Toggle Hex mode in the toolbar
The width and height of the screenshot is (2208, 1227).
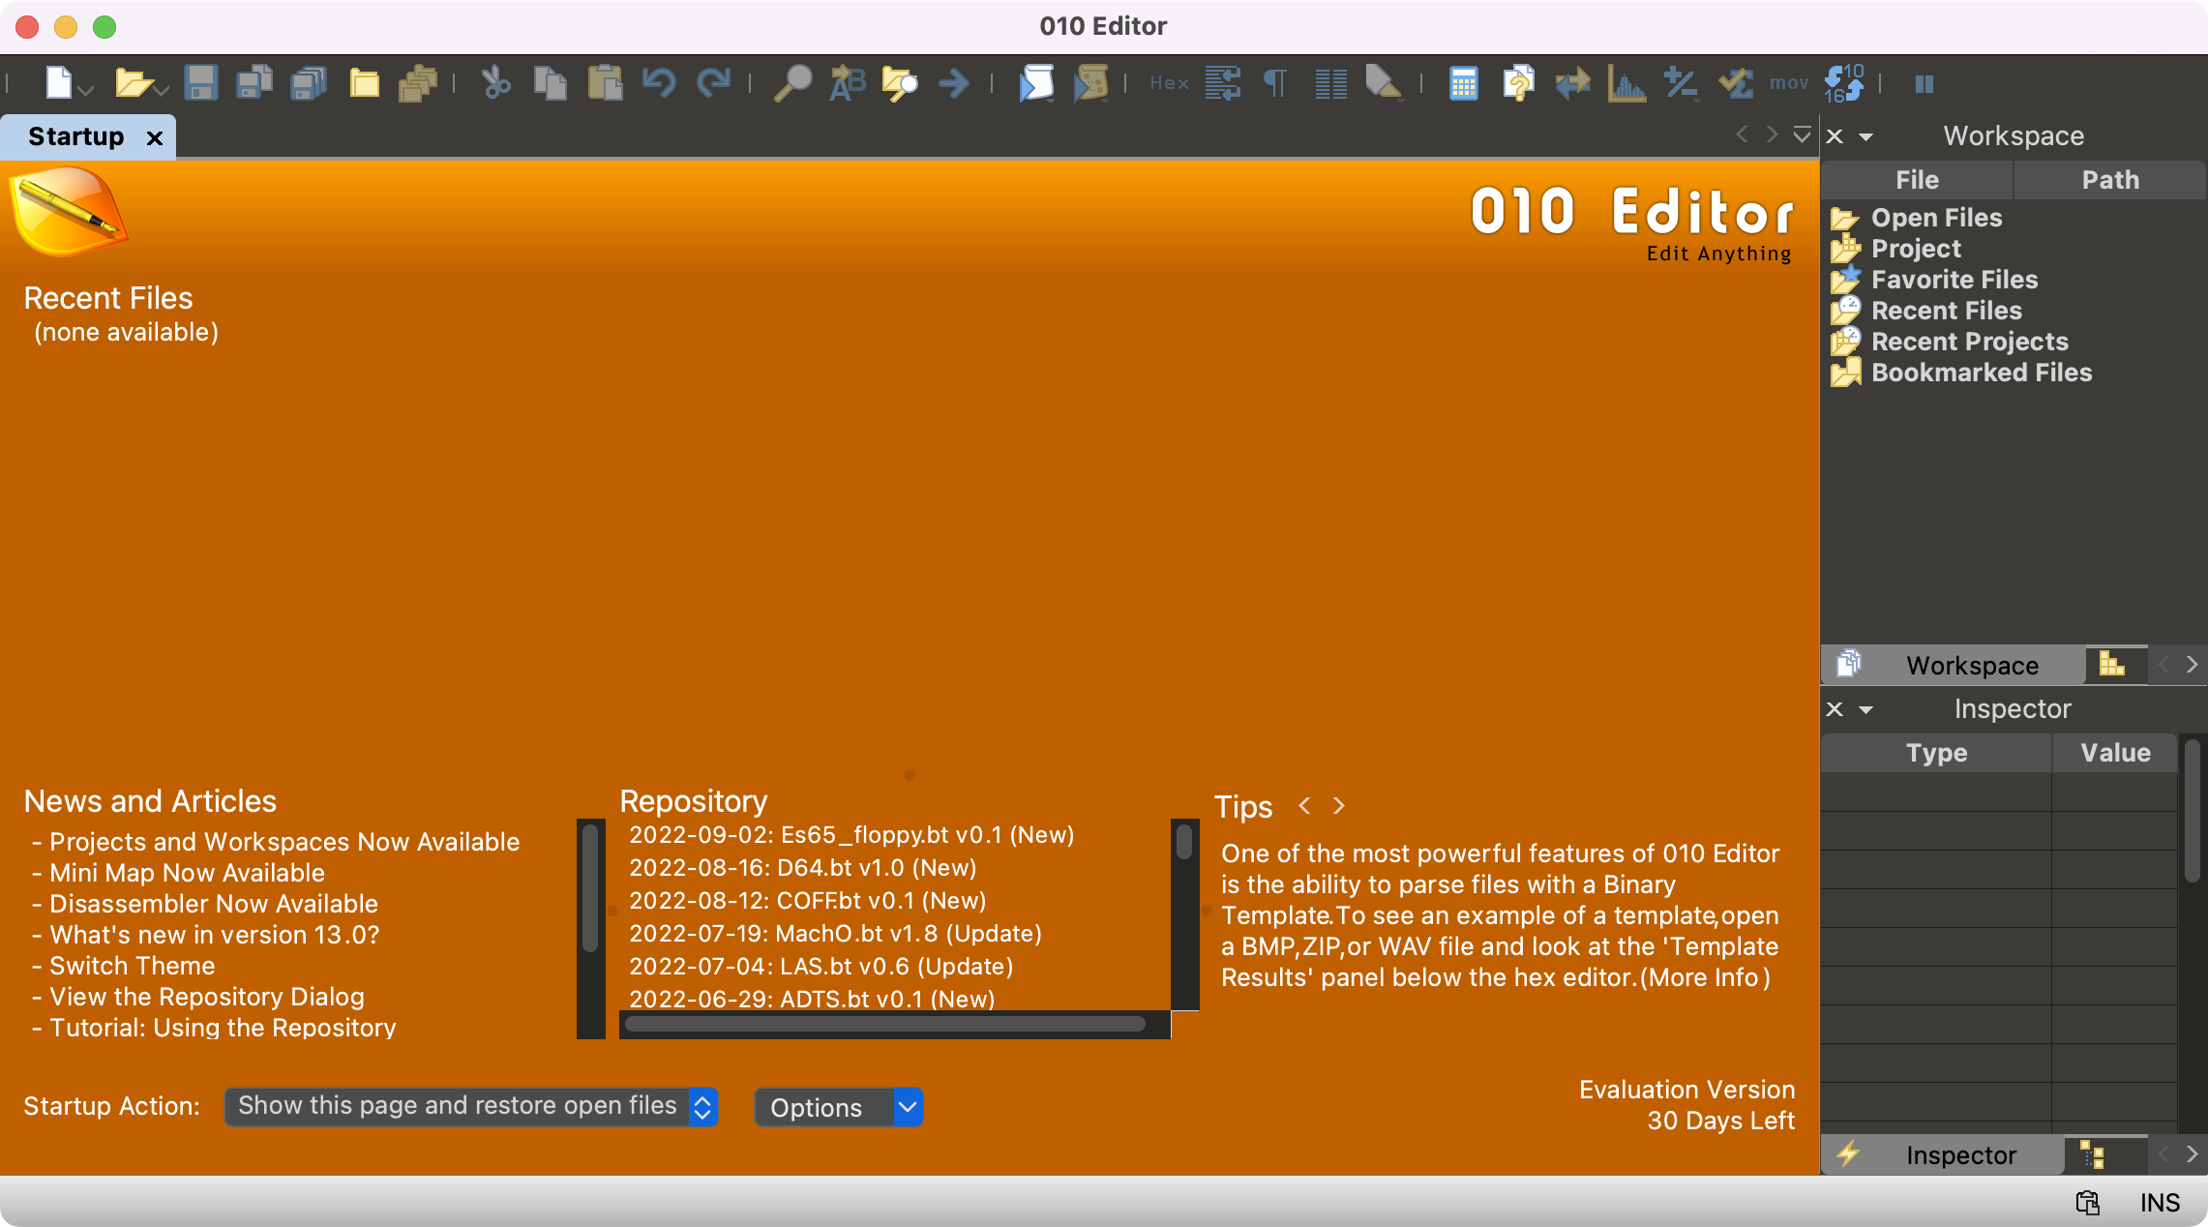1169,83
